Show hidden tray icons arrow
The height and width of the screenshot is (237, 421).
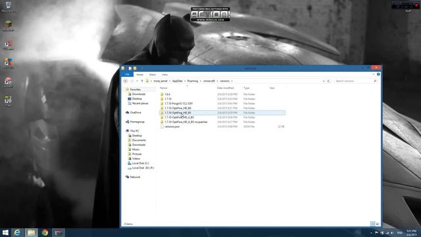click(x=371, y=233)
